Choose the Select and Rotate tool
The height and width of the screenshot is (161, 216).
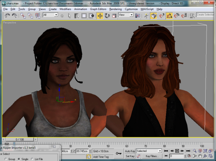point(107,16)
